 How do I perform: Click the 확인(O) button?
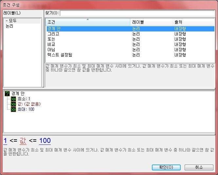(166, 167)
